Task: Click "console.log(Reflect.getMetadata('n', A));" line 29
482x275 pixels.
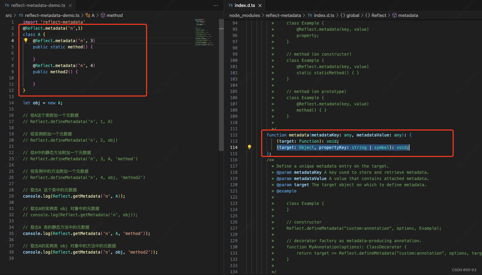Action: coord(74,196)
